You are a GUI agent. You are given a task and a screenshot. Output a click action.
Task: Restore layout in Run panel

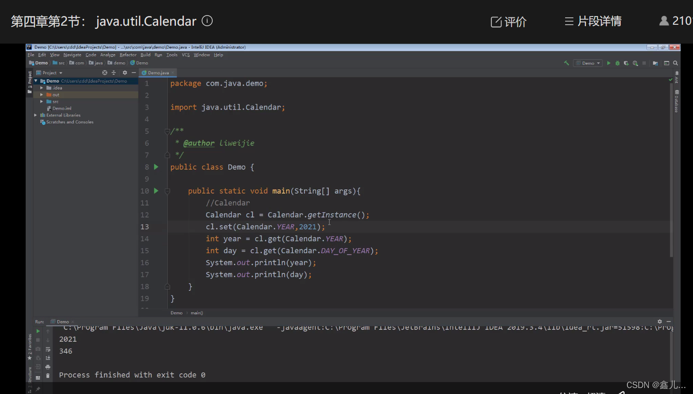pyautogui.click(x=38, y=377)
